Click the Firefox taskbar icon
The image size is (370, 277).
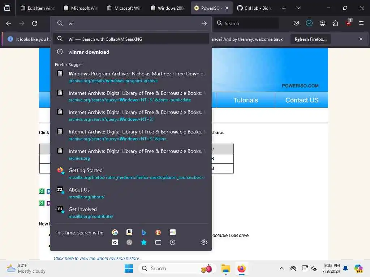(241, 268)
